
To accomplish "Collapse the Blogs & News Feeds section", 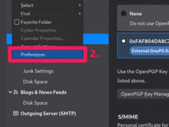I will [x=10, y=92].
